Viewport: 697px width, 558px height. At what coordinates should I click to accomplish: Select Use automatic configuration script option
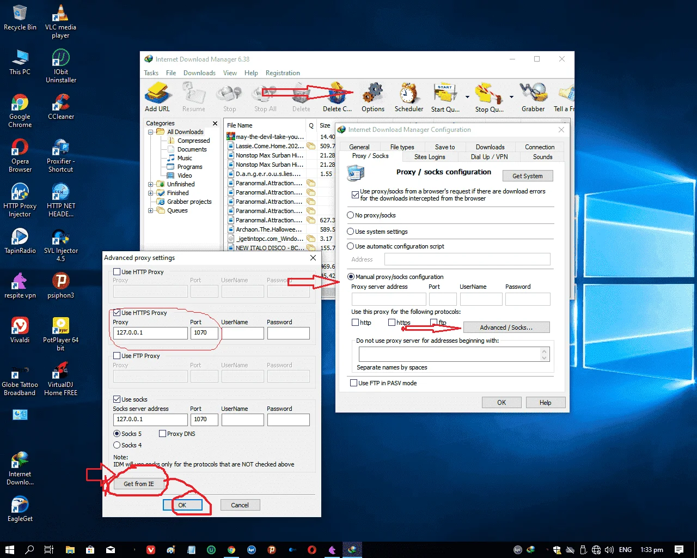click(x=351, y=246)
